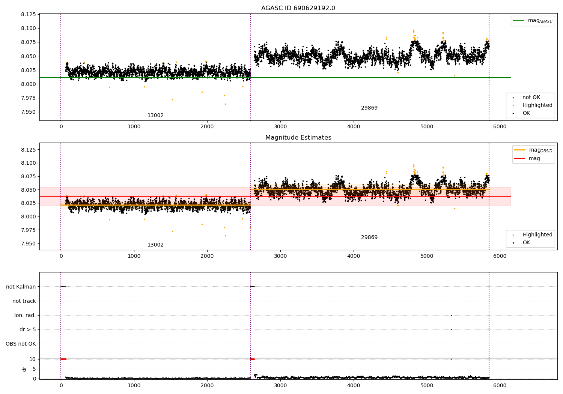This screenshot has width=563, height=394.
Task: Select the green mag AGASC legend line
Action: pyautogui.click(x=519, y=21)
